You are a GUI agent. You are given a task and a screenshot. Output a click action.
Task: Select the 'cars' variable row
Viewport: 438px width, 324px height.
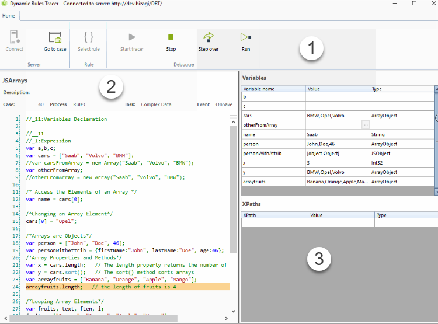tap(338, 116)
